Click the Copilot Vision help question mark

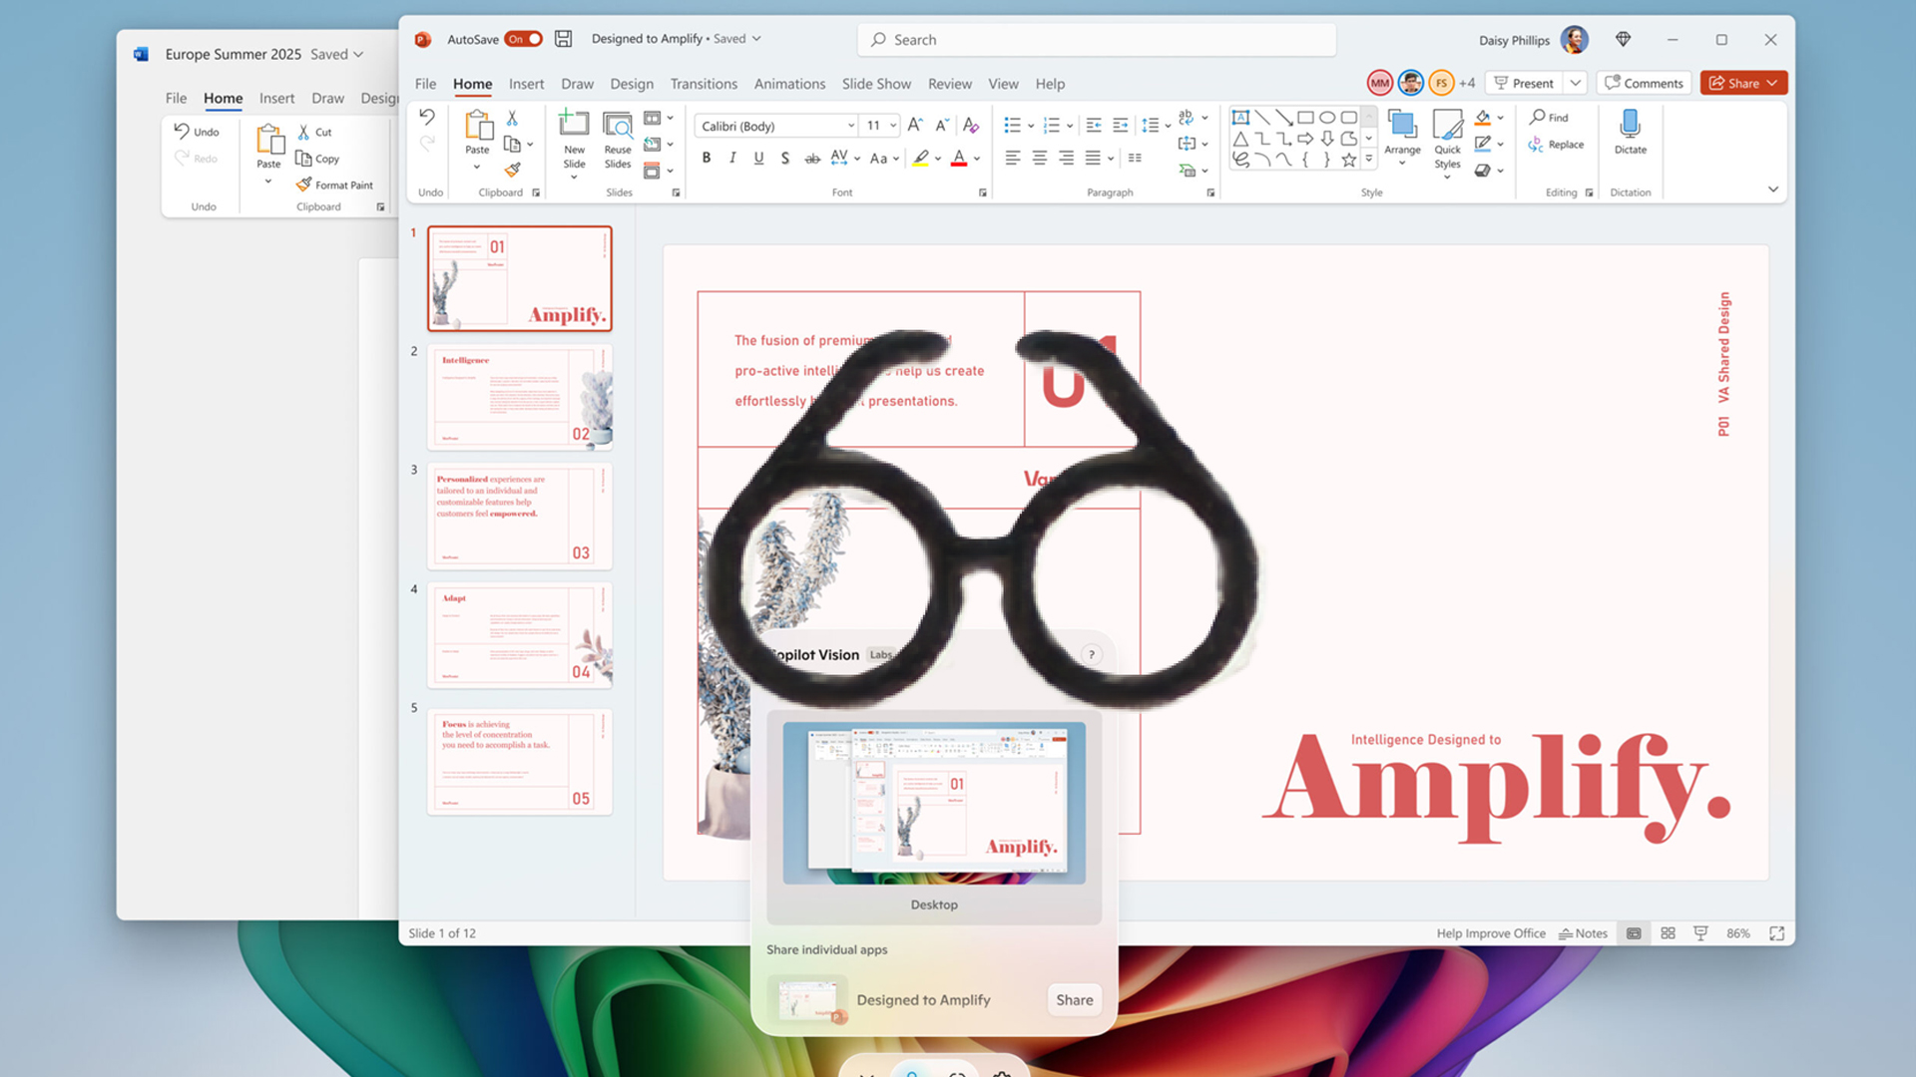1092,655
